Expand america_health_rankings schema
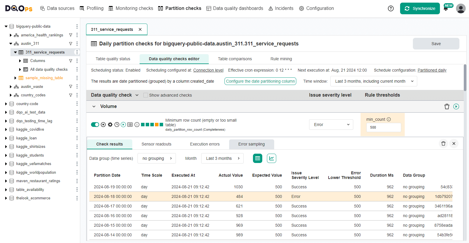This screenshot has width=469, height=243. click(11, 35)
